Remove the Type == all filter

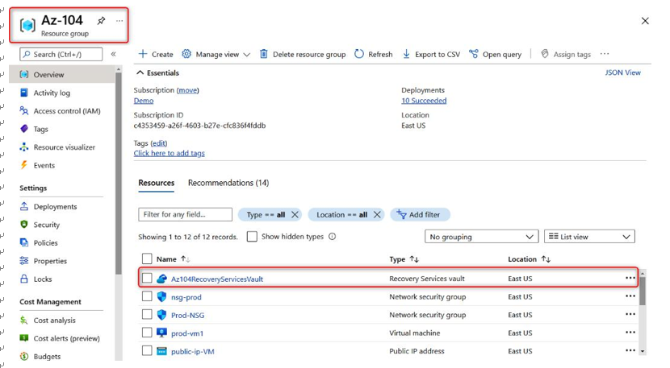coord(295,214)
